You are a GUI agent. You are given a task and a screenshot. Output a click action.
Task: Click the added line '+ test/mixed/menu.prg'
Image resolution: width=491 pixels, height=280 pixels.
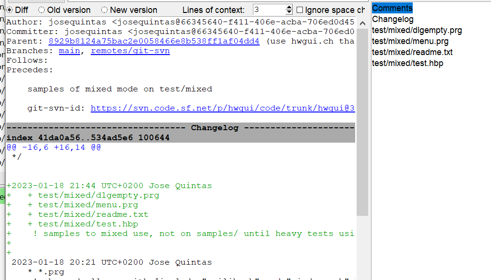pyautogui.click(x=72, y=205)
